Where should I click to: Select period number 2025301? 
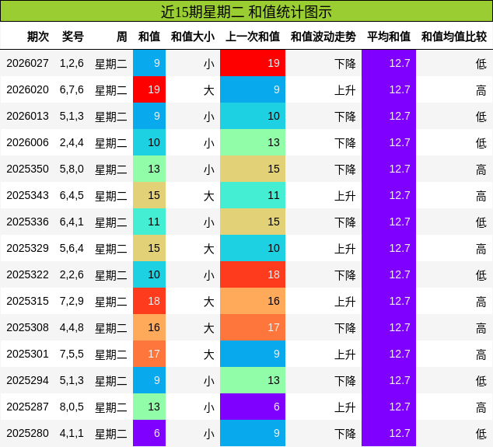(28, 354)
